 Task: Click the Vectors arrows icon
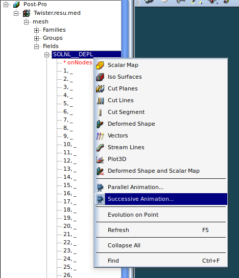tap(100, 136)
